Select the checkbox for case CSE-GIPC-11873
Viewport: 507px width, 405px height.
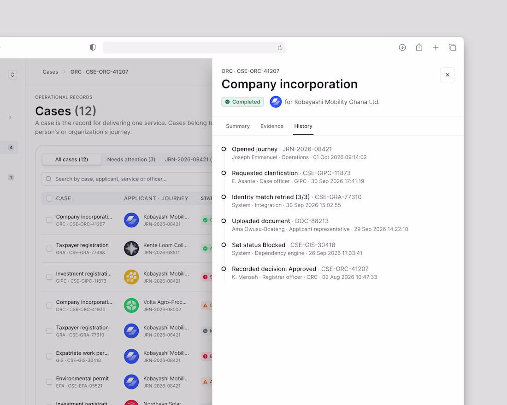click(x=49, y=277)
